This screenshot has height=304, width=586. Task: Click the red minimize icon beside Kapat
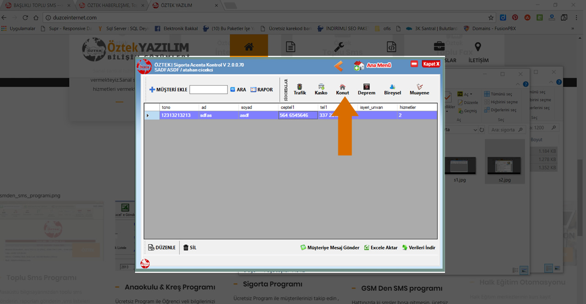(x=414, y=64)
